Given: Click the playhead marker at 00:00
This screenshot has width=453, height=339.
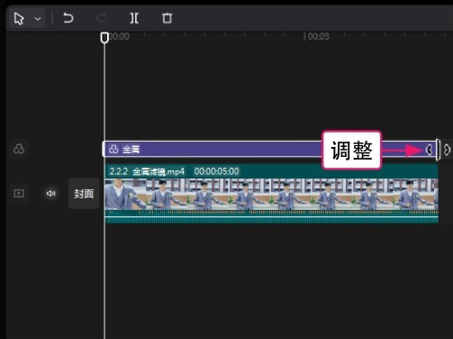Looking at the screenshot, I should click(x=104, y=38).
